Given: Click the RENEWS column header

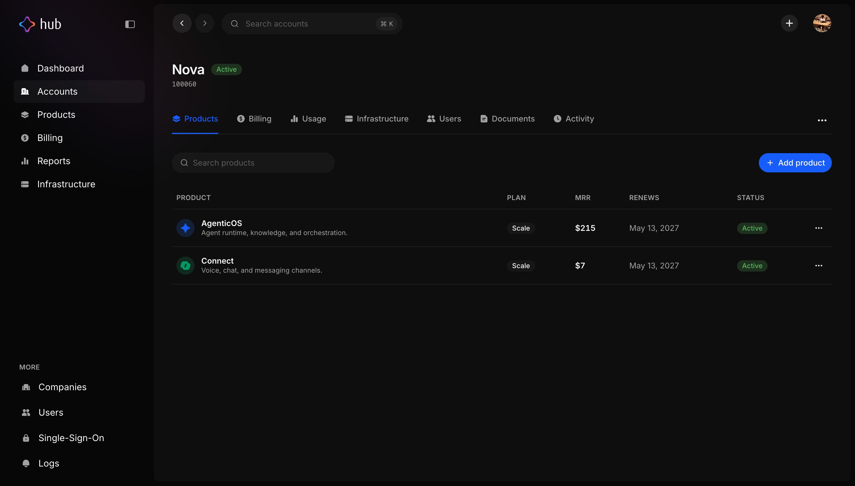Looking at the screenshot, I should coord(644,198).
